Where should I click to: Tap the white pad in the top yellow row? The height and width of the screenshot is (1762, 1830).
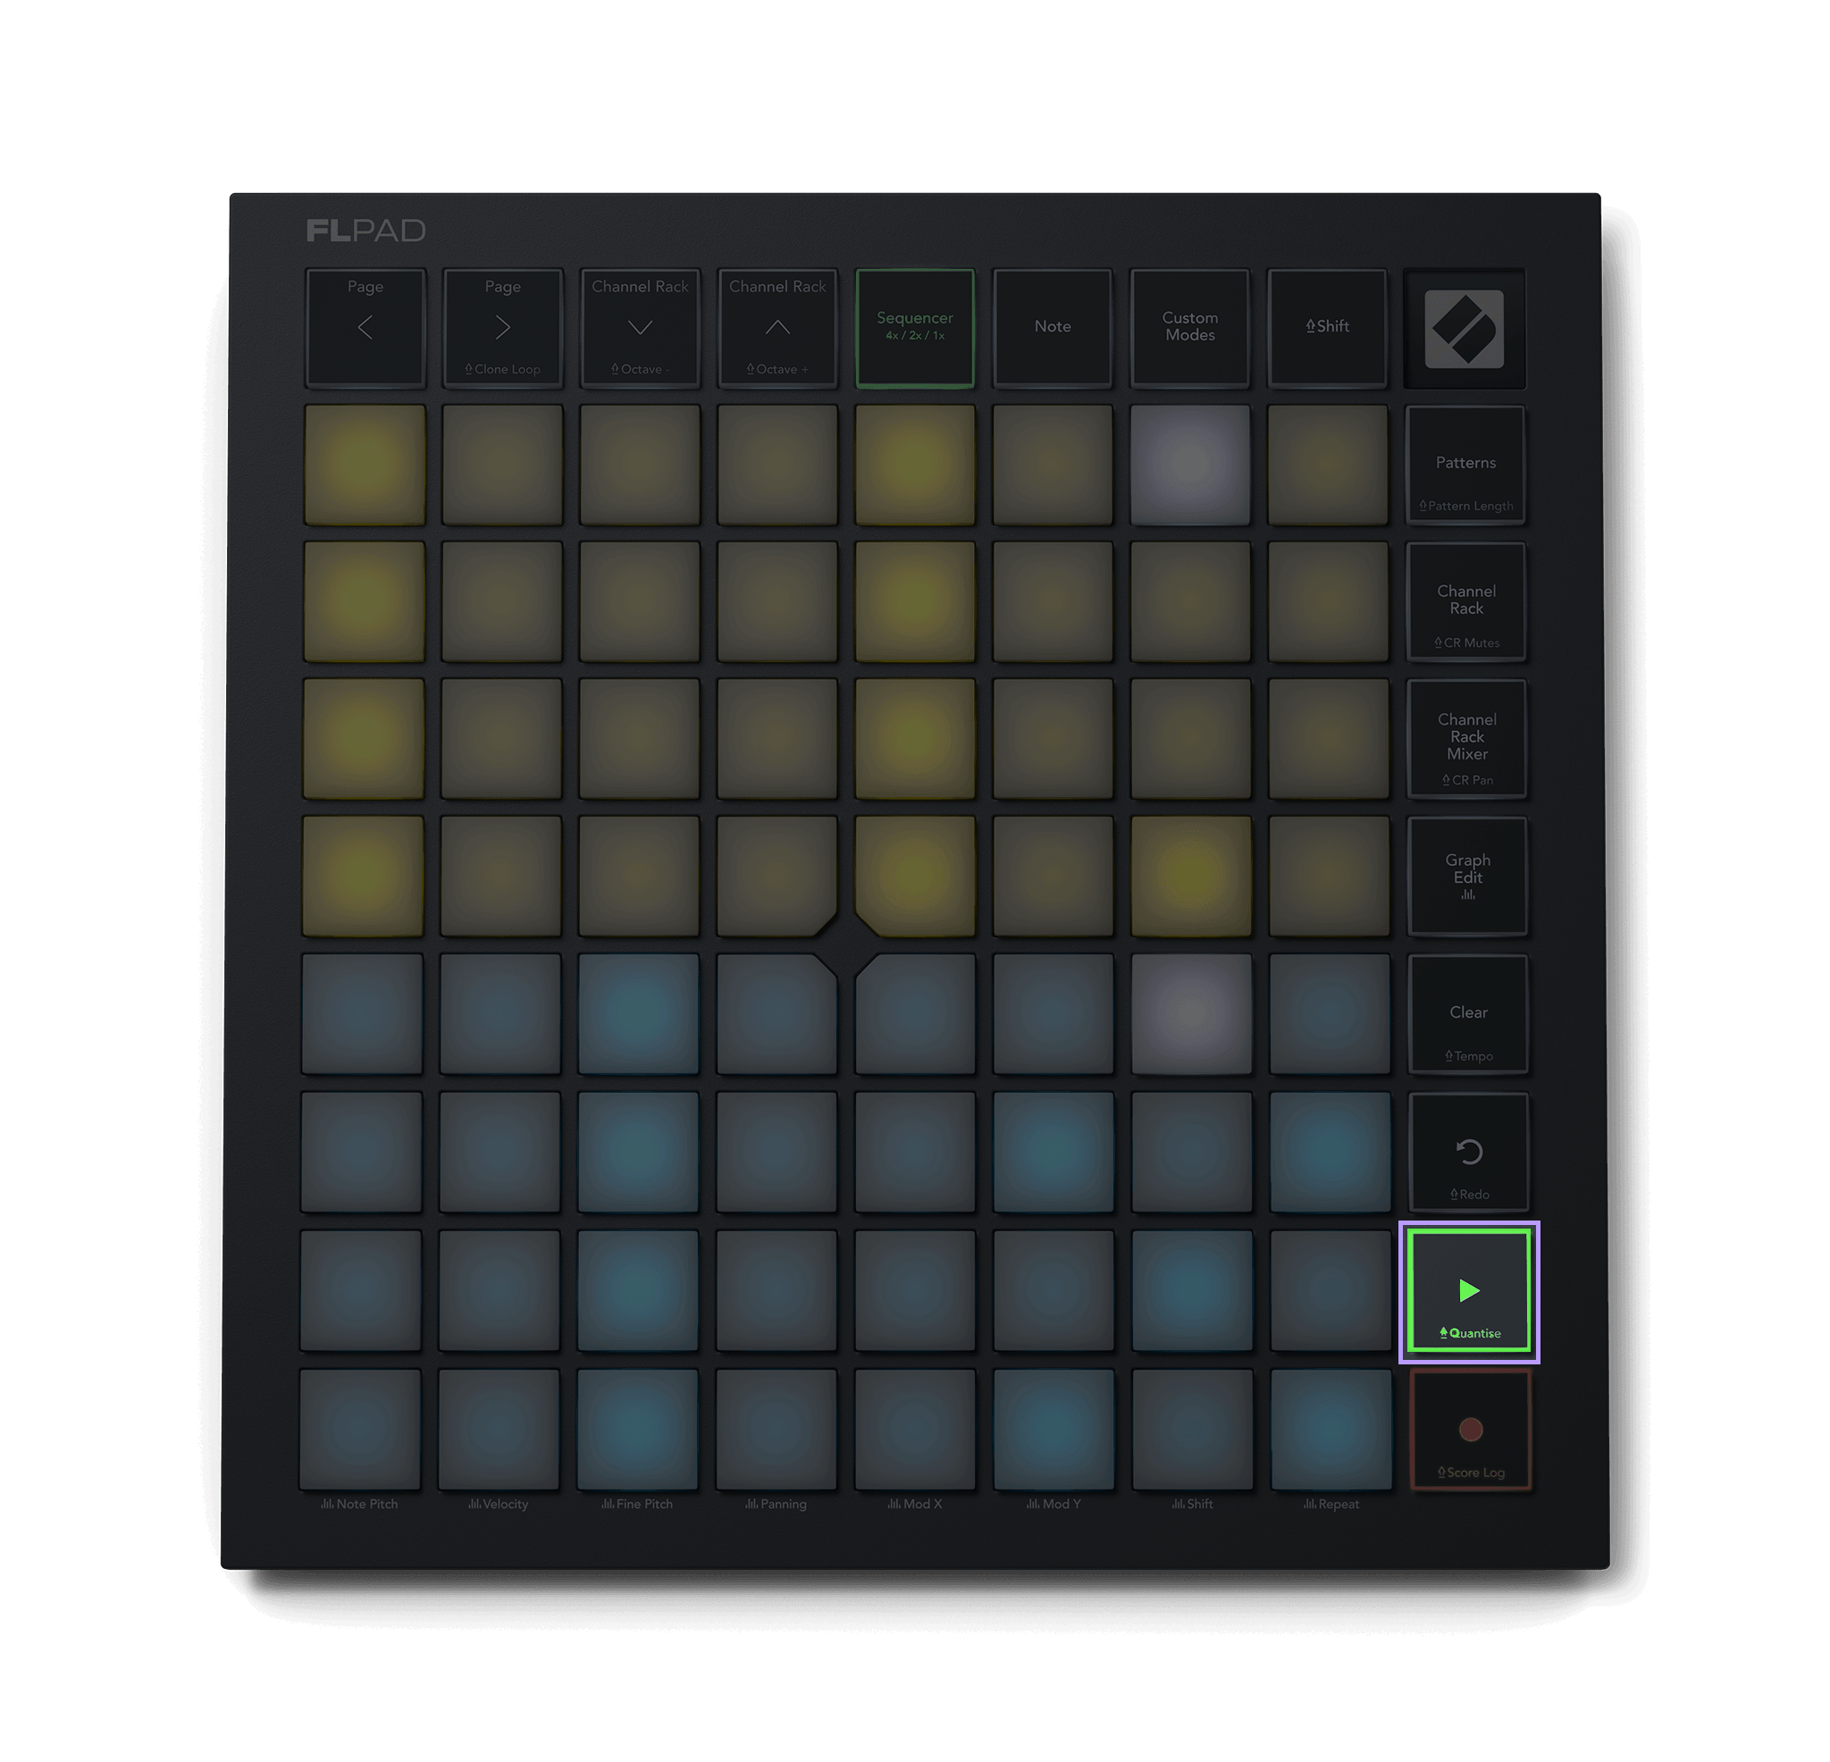tap(1189, 465)
